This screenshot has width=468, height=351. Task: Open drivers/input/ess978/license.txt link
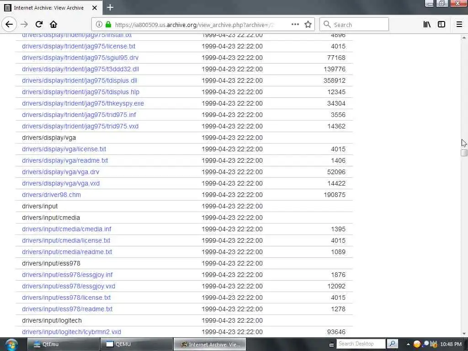66,298
